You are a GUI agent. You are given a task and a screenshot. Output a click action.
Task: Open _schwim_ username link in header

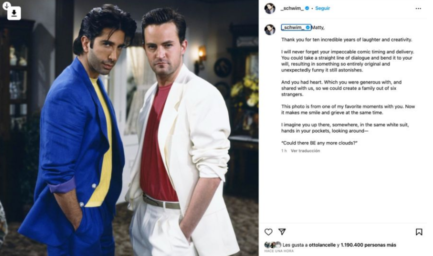pyautogui.click(x=292, y=8)
